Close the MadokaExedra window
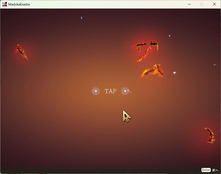 click(214, 4)
